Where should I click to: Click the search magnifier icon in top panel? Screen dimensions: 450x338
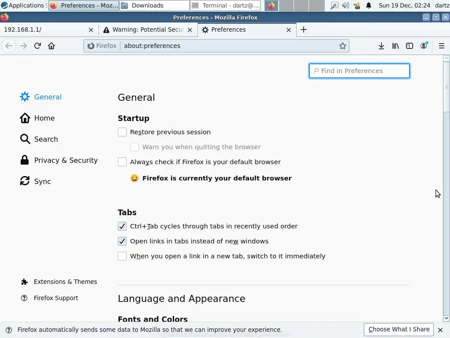pos(334,5)
